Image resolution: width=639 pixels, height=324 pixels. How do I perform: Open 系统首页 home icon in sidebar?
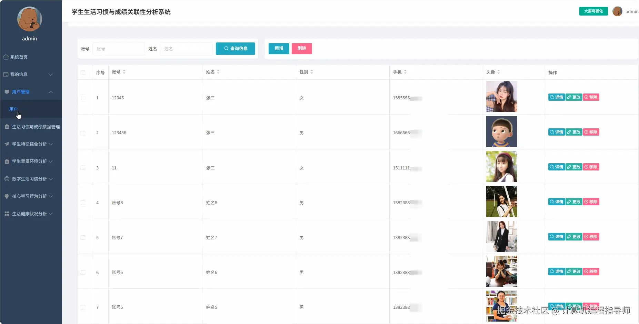tap(6, 57)
